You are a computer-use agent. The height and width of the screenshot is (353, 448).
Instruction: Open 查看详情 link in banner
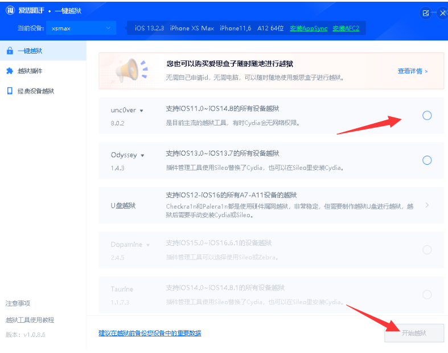pyautogui.click(x=413, y=71)
